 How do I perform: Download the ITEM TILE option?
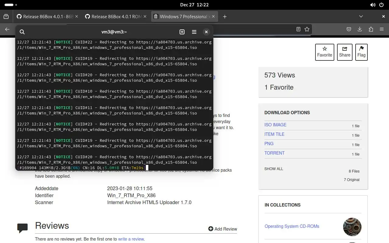tap(274, 134)
